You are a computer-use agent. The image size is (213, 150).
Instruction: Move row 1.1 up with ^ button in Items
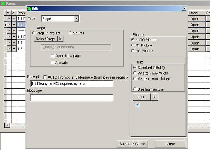tap(9, 18)
